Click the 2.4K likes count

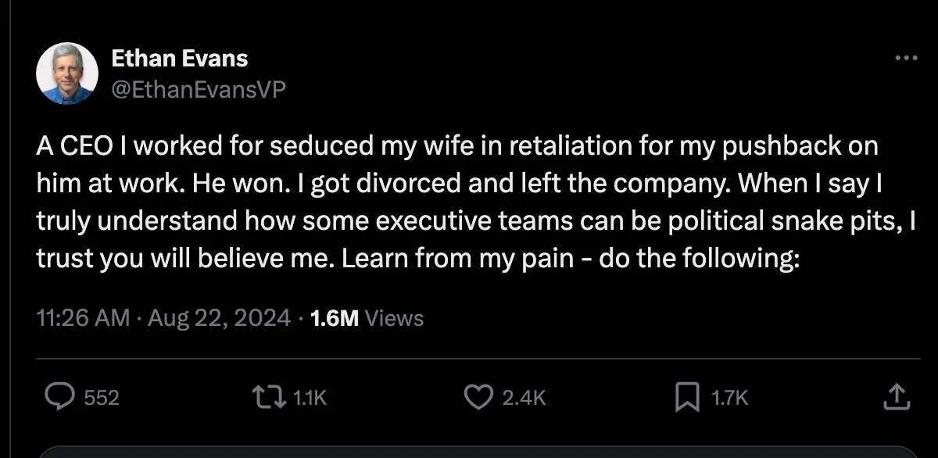pyautogui.click(x=524, y=398)
